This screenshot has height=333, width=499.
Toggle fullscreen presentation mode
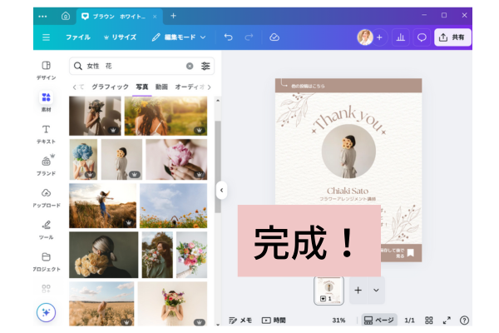click(447, 320)
